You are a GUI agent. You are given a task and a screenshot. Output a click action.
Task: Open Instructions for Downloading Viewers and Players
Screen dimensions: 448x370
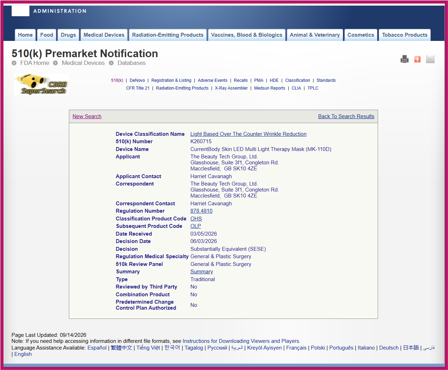(x=241, y=341)
